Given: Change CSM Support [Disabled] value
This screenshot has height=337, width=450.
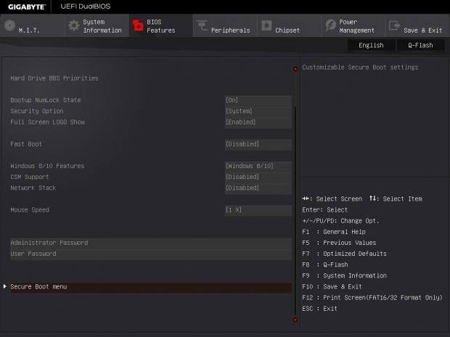Looking at the screenshot, I should 258,177.
